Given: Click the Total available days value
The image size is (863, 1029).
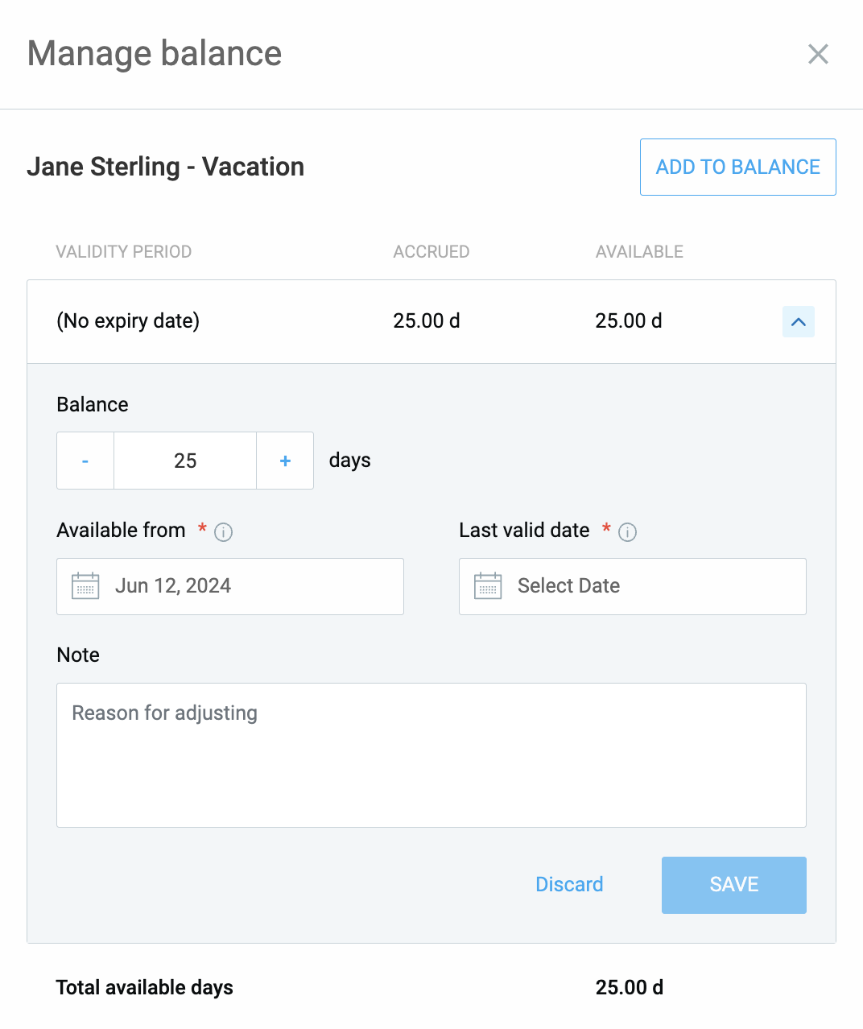Looking at the screenshot, I should point(629,987).
